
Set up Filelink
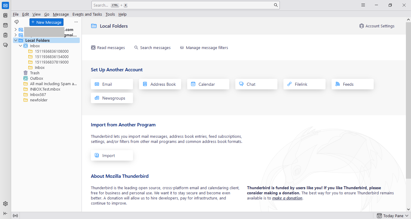[x=304, y=84]
